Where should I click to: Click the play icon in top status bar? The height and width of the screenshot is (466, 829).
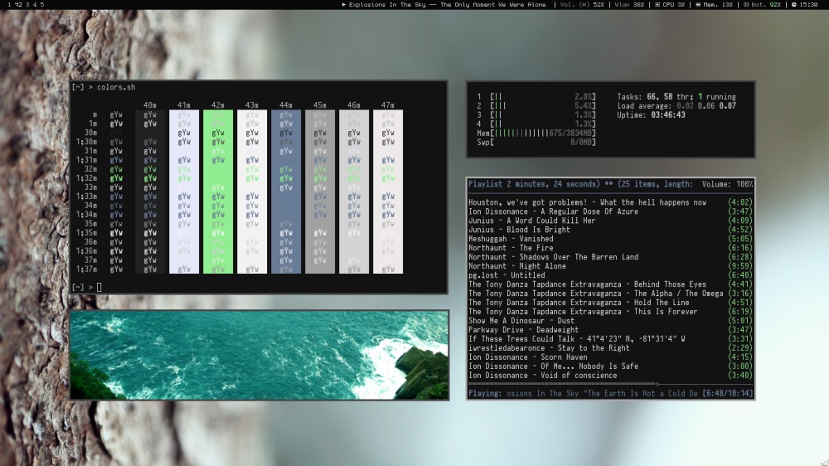point(344,4)
